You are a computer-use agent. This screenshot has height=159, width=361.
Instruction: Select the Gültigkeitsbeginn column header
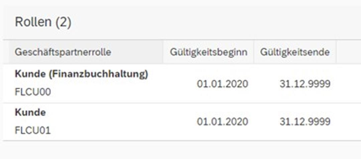[209, 52]
